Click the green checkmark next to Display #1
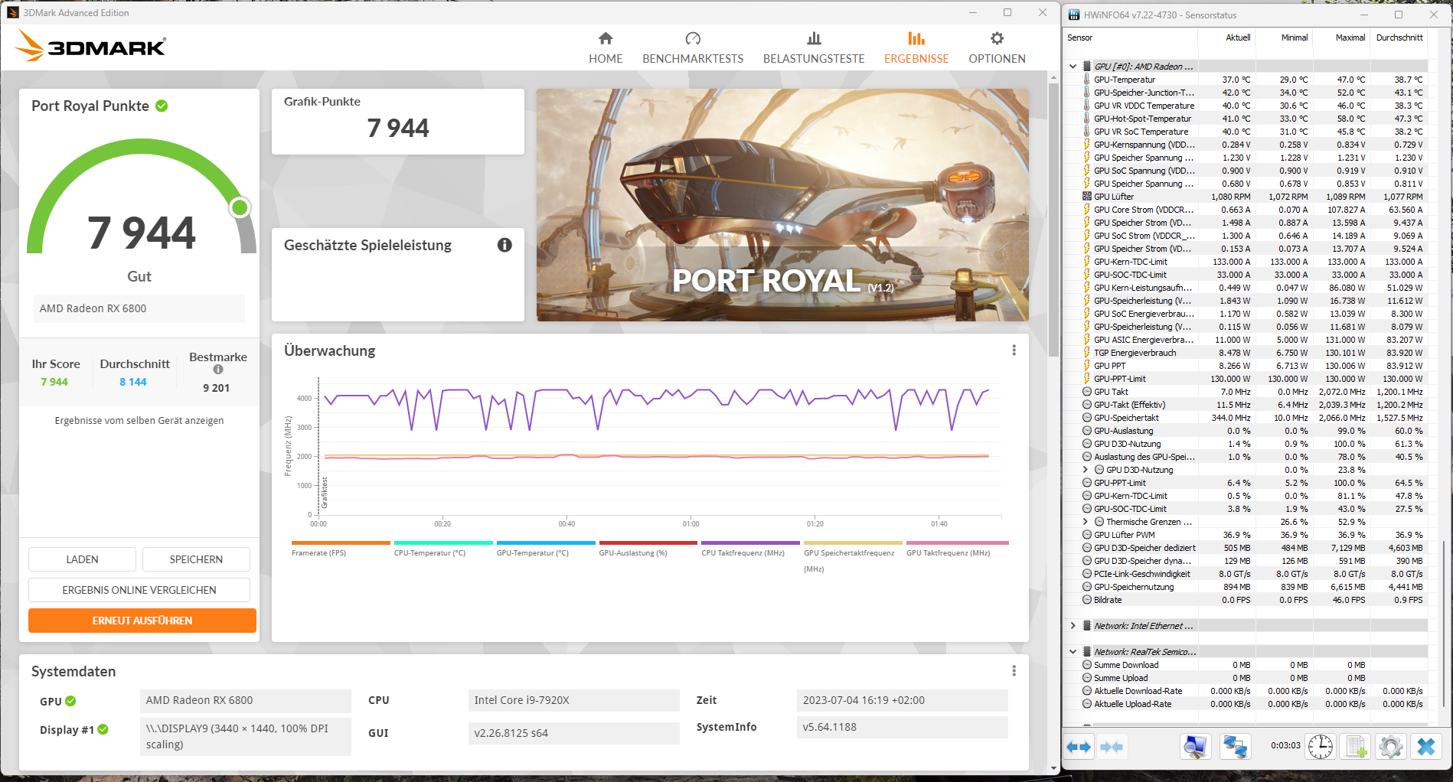 tap(103, 730)
